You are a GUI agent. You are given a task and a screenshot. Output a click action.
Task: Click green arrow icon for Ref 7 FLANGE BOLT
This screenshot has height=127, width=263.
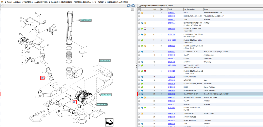[142, 40]
